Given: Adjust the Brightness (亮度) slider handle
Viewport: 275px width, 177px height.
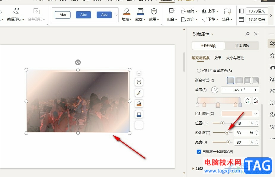Looking at the screenshot, I should coord(228,142).
